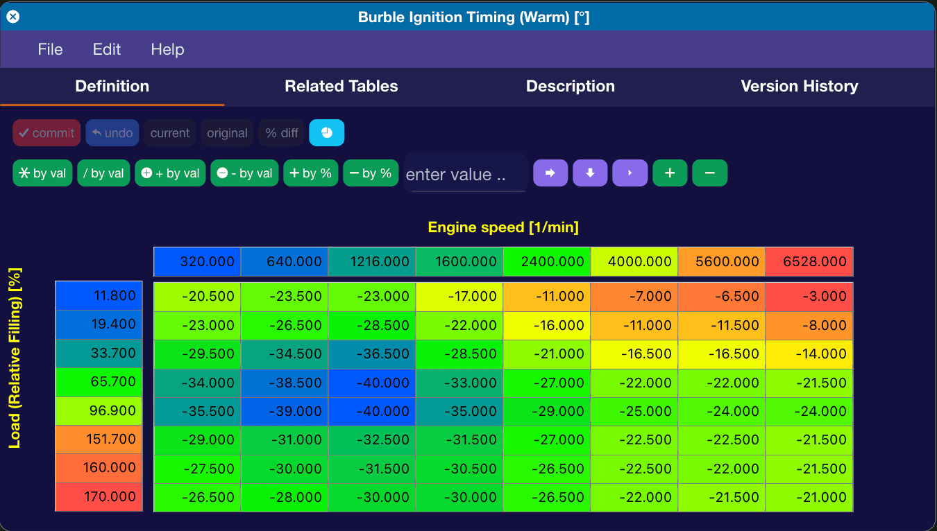Image resolution: width=937 pixels, height=531 pixels.
Task: Click the right arrow fill button
Action: point(550,173)
